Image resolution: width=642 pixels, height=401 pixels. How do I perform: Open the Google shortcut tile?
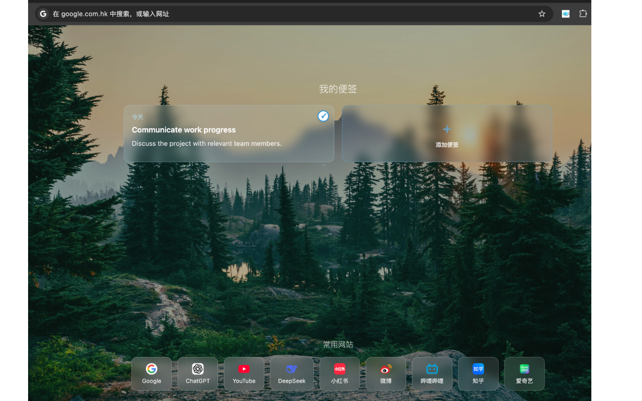pos(151,373)
